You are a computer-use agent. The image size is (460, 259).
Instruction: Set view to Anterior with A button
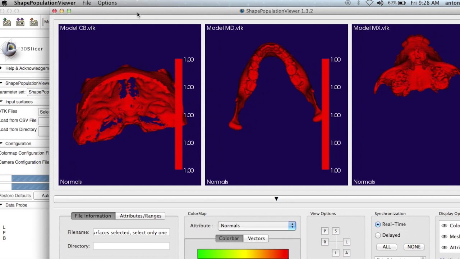(x=346, y=253)
